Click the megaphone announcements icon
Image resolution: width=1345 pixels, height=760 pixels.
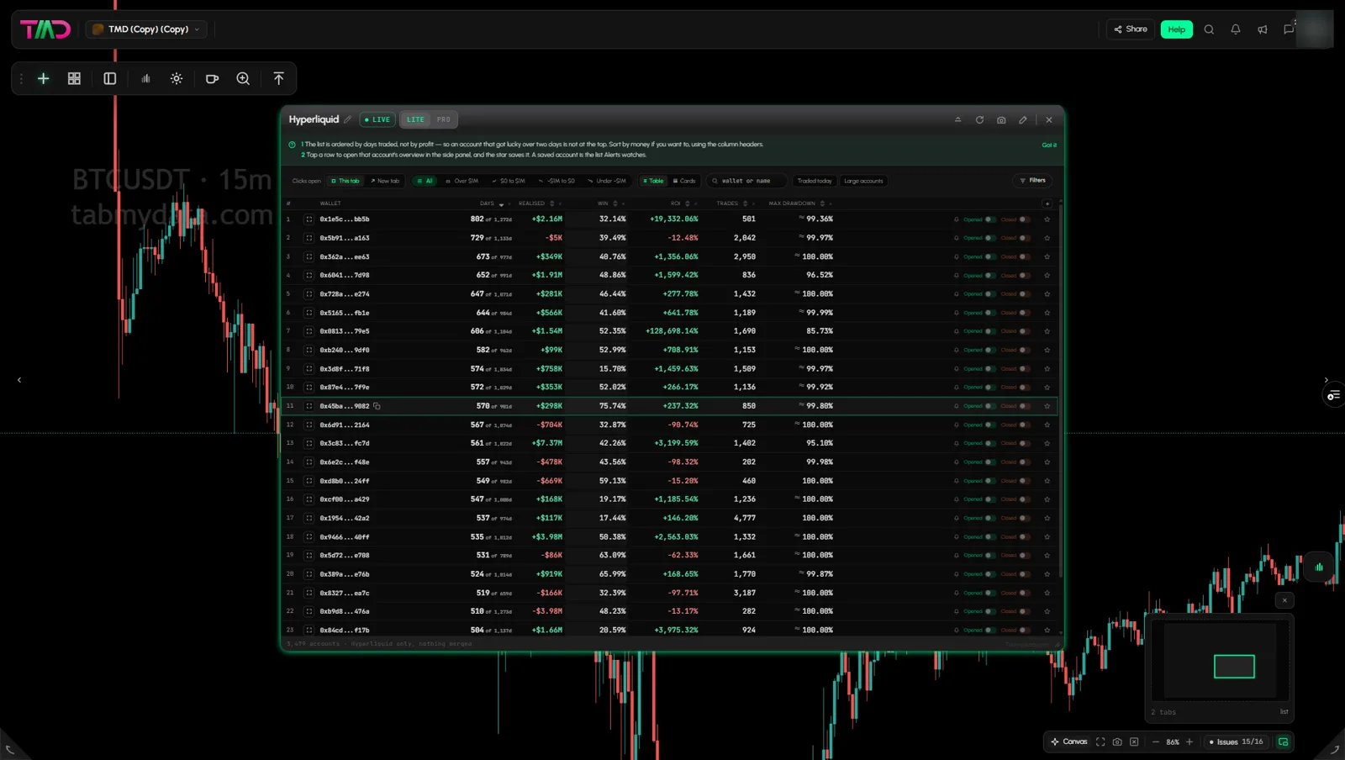(x=1263, y=29)
